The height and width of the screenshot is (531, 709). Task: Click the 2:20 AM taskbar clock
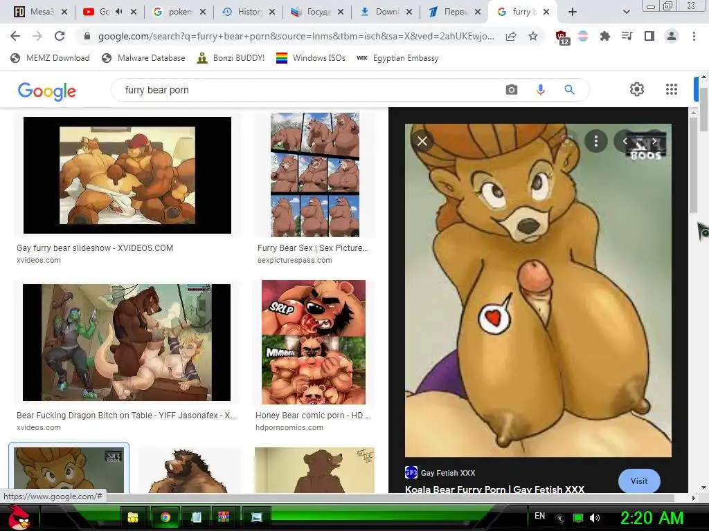point(652,518)
